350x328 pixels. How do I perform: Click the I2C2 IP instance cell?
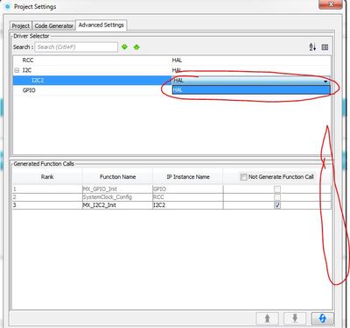coord(188,205)
